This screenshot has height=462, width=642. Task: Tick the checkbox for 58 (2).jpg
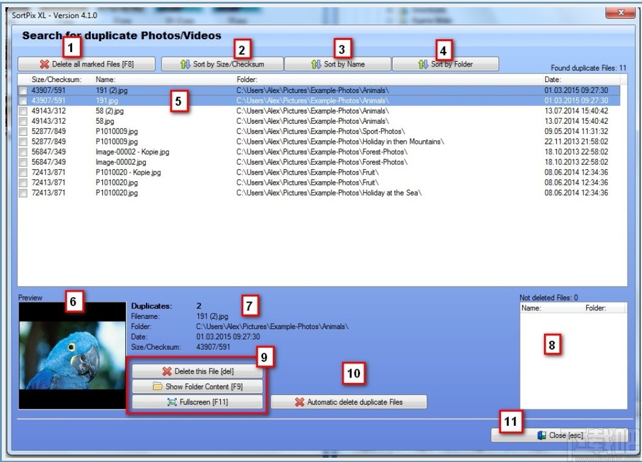pos(23,111)
